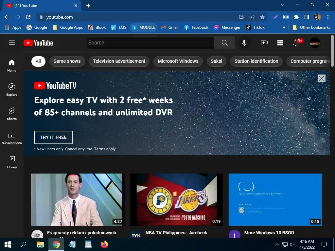The height and width of the screenshot is (251, 335).
Task: Open More Windows 10 BSOD thumbnail
Action: point(275,200)
